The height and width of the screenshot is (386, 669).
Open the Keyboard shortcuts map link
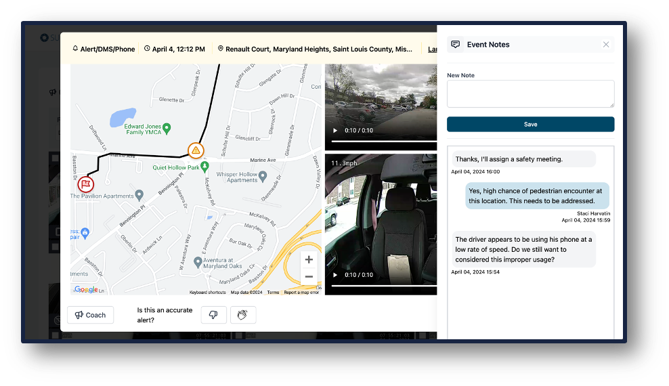[x=208, y=293]
